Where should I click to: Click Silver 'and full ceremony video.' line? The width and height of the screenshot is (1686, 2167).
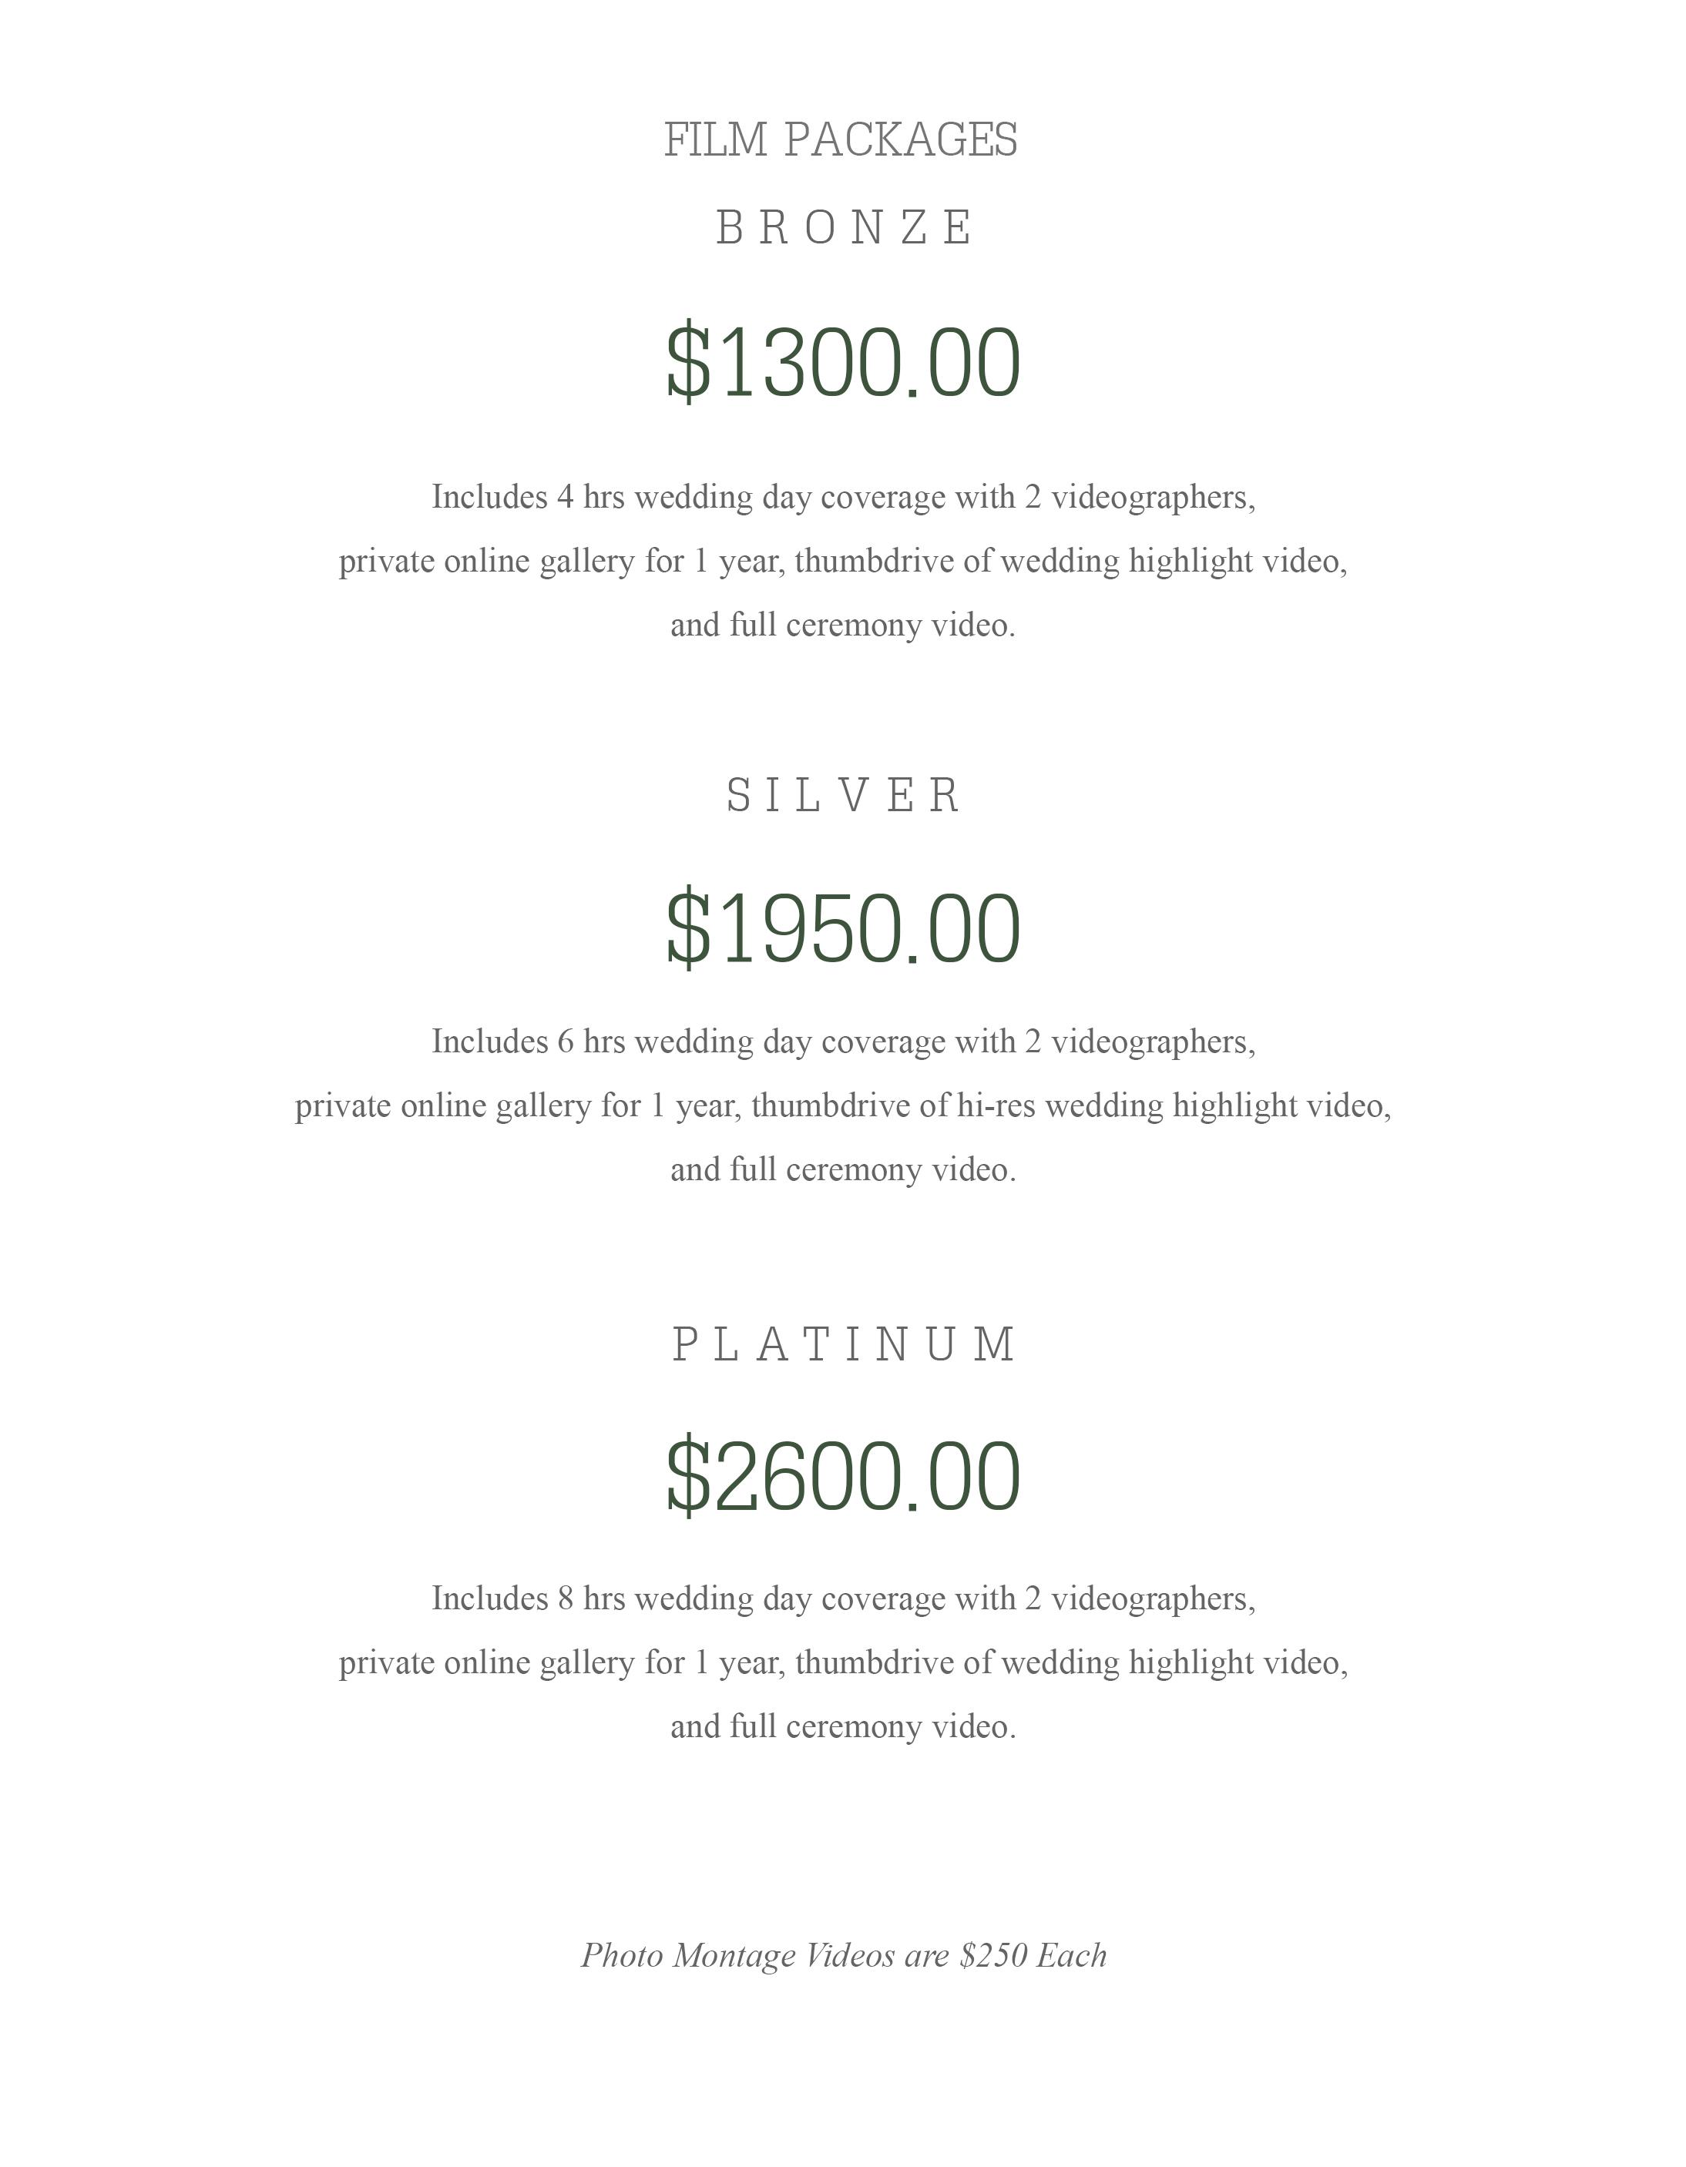pyautogui.click(x=844, y=1171)
